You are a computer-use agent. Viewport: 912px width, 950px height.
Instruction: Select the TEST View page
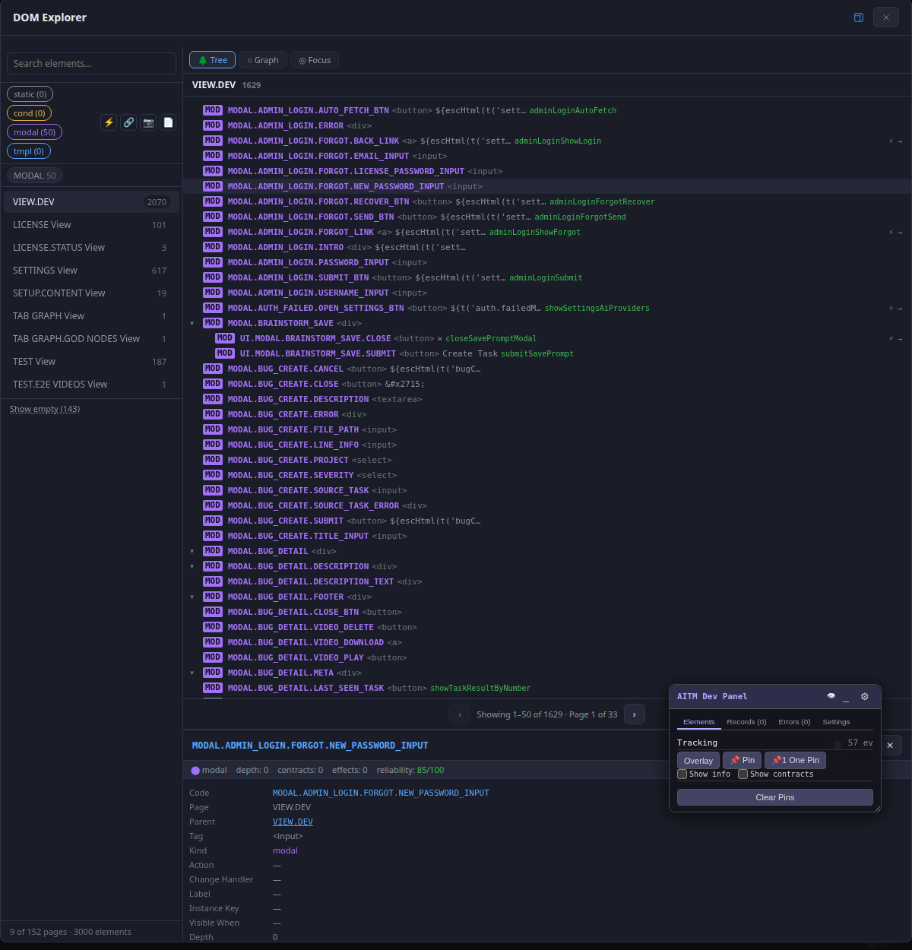(x=91, y=362)
